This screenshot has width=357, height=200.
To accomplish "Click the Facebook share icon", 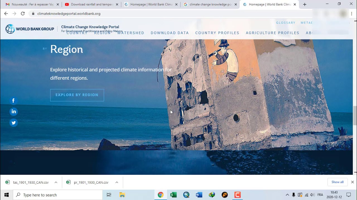I will tap(13, 101).
